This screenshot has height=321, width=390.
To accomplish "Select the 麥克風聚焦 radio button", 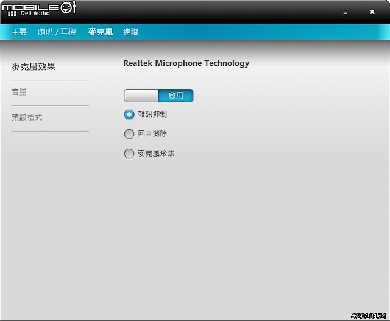I will click(129, 153).
